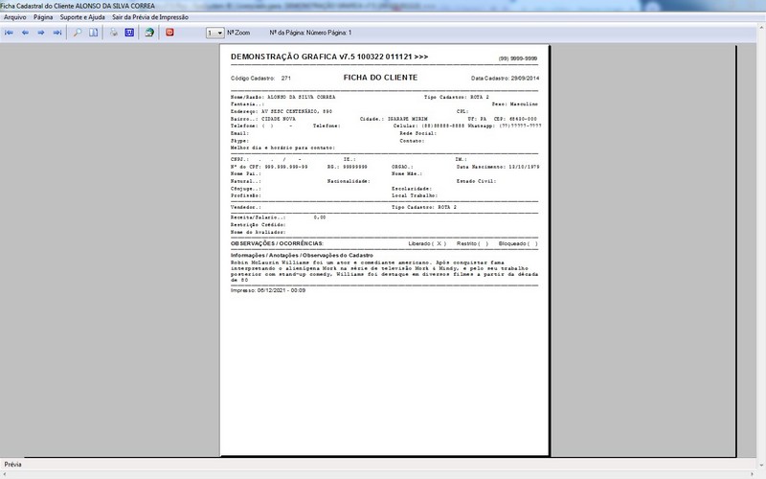Image resolution: width=766 pixels, height=479 pixels.
Task: Open the Suporte e Ajuda menu
Action: 82,17
